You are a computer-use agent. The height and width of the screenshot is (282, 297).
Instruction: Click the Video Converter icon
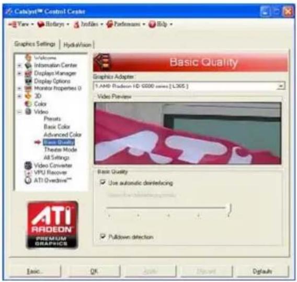pos(28,166)
